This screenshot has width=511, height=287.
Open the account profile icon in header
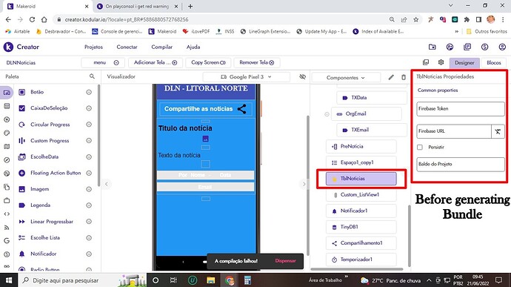pos(502,47)
